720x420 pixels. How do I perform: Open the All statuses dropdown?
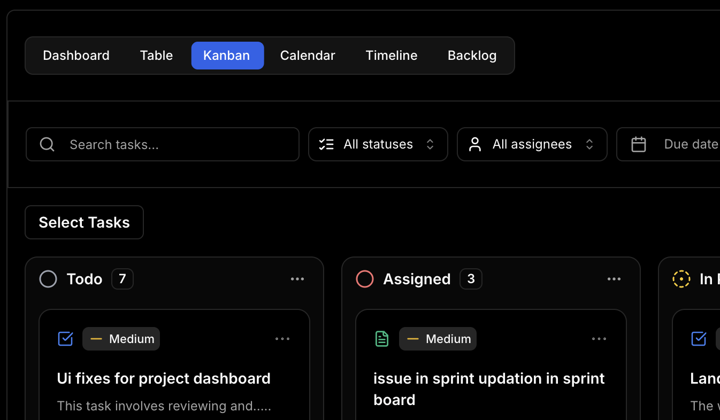tap(378, 144)
